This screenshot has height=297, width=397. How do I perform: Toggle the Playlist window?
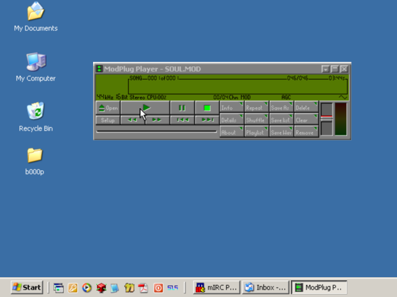(x=256, y=132)
